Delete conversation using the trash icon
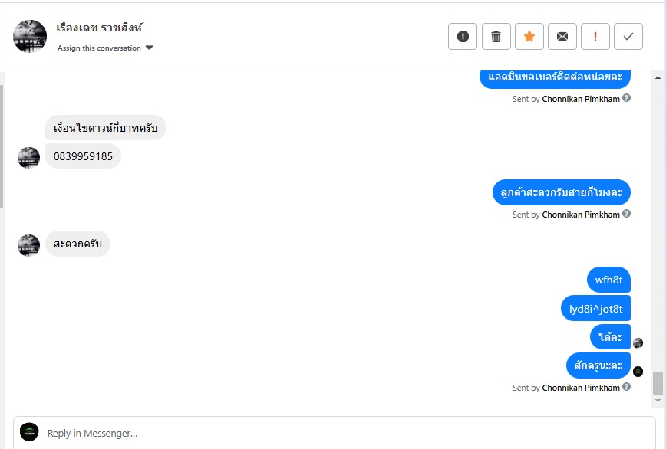Viewport: 666px width, 449px height. (496, 36)
